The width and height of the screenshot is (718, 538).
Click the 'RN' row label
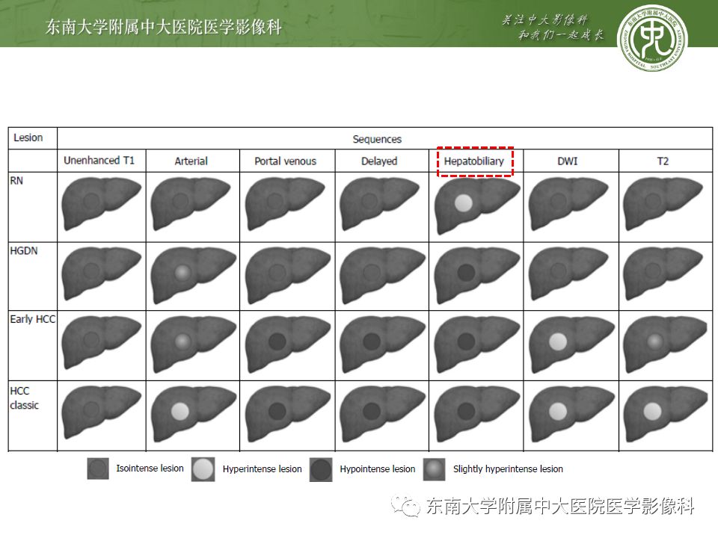[x=16, y=181]
